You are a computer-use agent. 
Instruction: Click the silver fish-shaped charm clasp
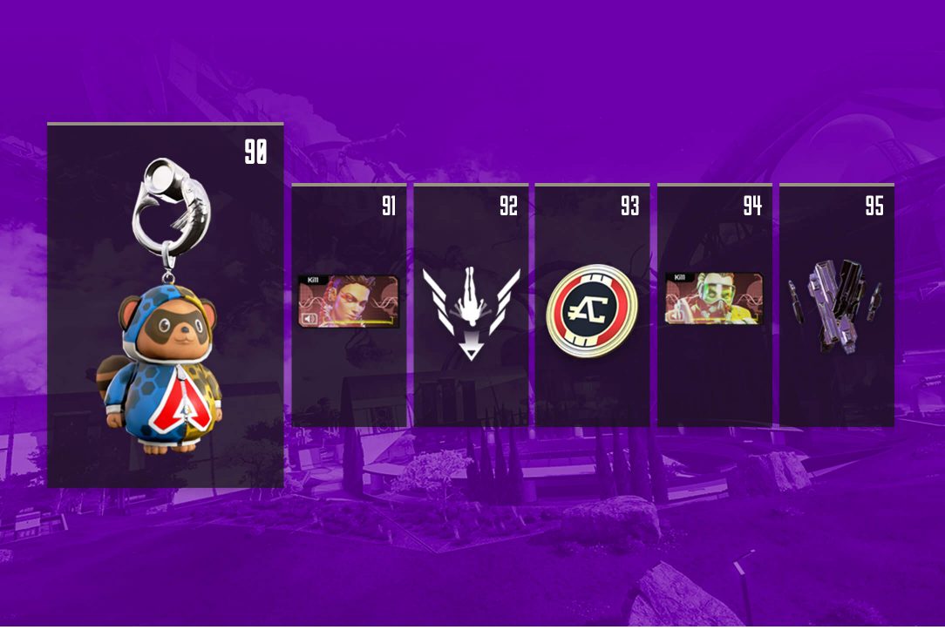click(x=172, y=205)
